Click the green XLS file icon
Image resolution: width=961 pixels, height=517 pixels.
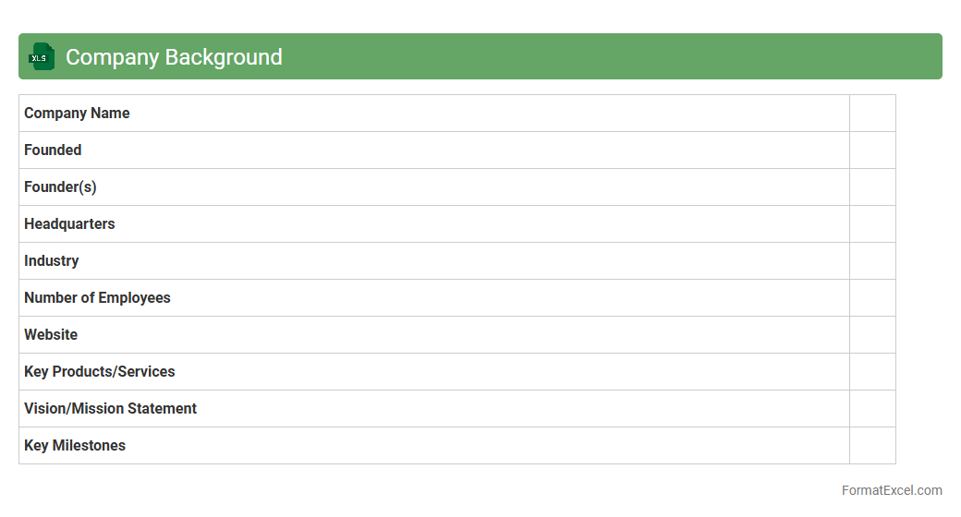[41, 56]
